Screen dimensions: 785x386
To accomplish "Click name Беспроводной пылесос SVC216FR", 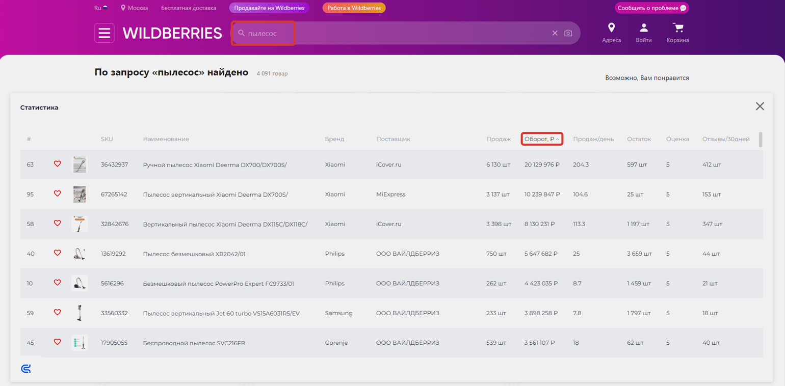I will (x=194, y=343).
